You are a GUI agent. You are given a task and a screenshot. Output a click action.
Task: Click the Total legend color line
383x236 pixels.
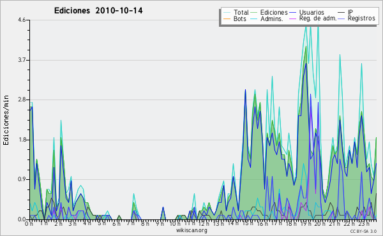tap(227, 13)
